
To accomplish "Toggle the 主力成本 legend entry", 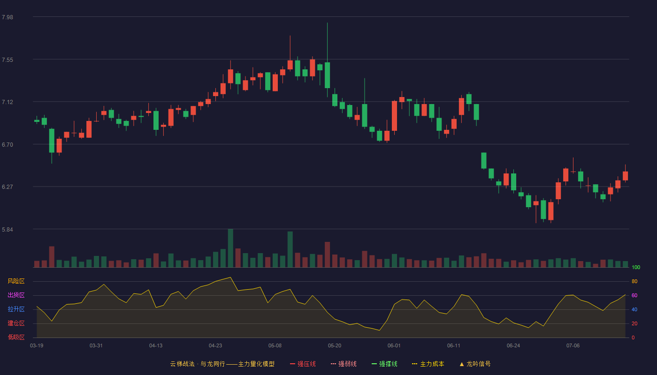I will click(x=428, y=364).
